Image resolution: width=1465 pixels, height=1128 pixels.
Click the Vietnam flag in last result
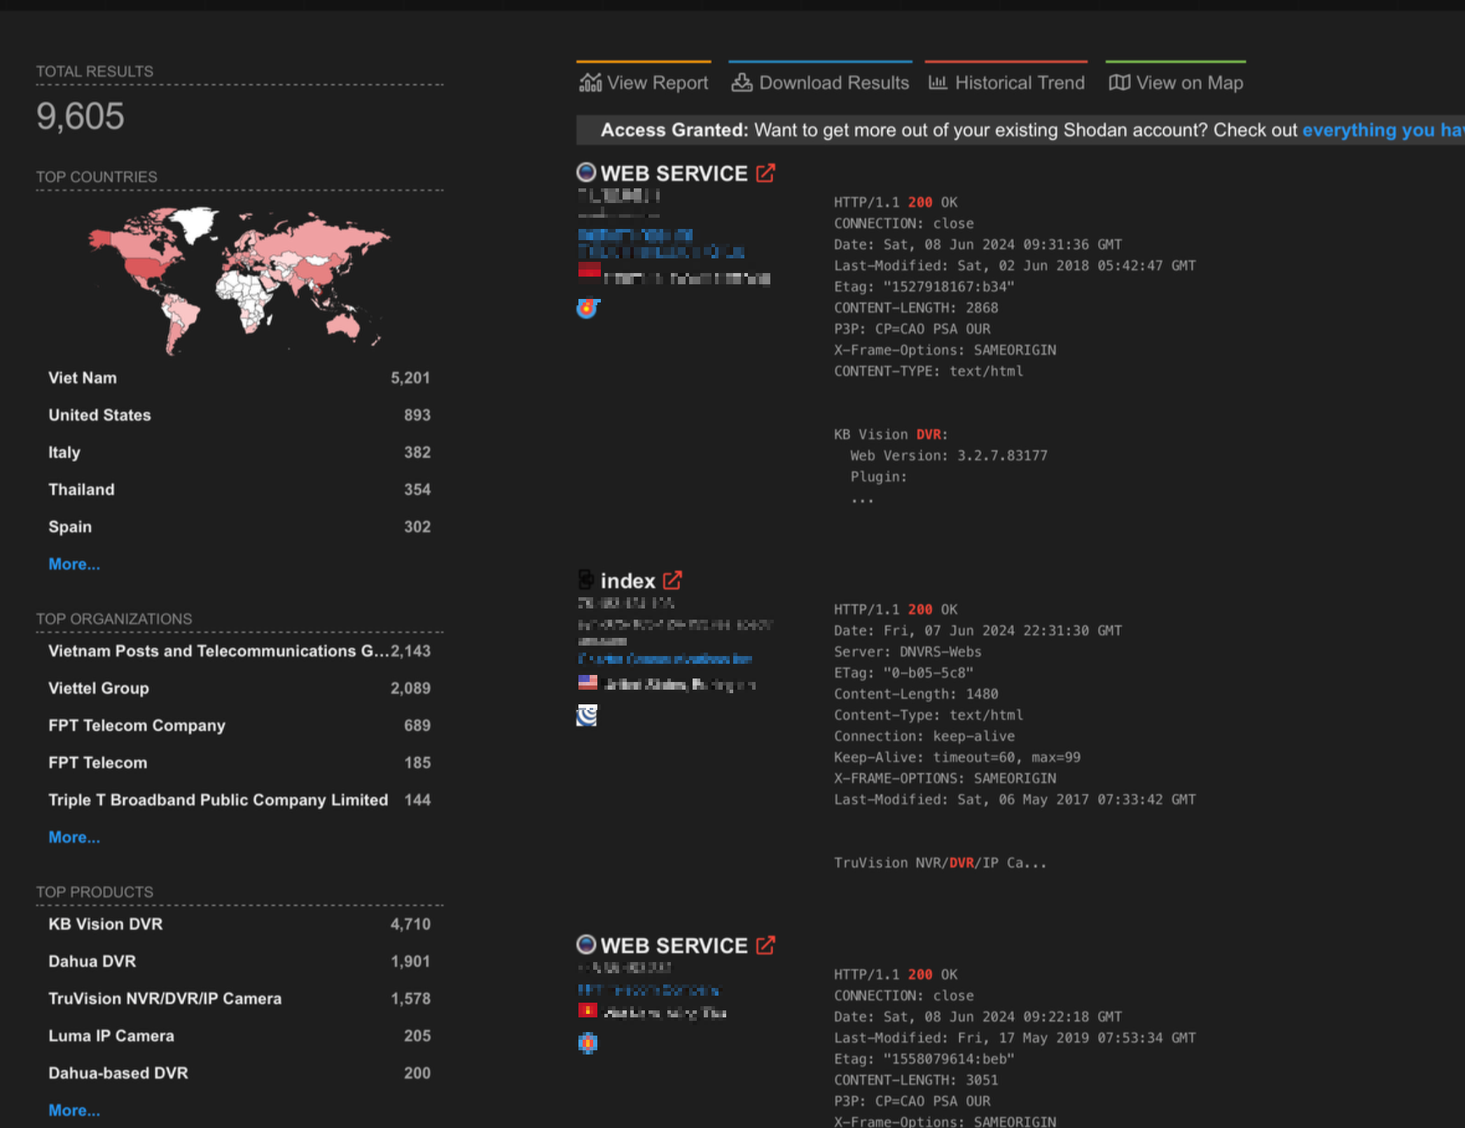coord(588,1010)
